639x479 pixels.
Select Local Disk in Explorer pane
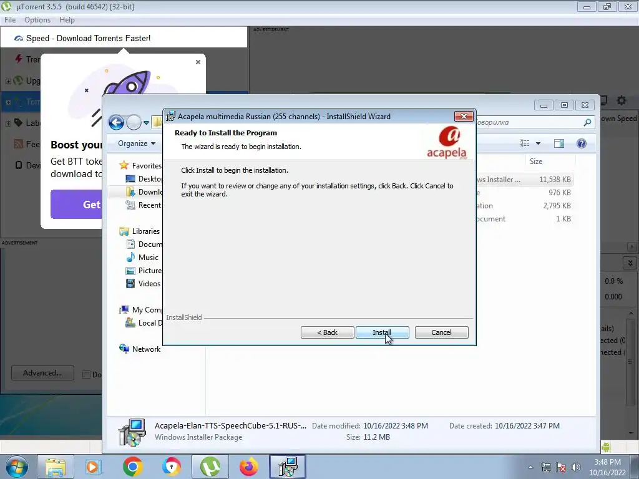[144, 323]
